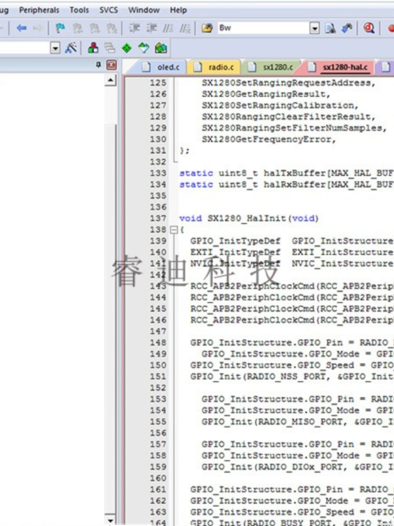
Task: Click EXTI_InitTypeDef on line 140
Action: coord(235,252)
